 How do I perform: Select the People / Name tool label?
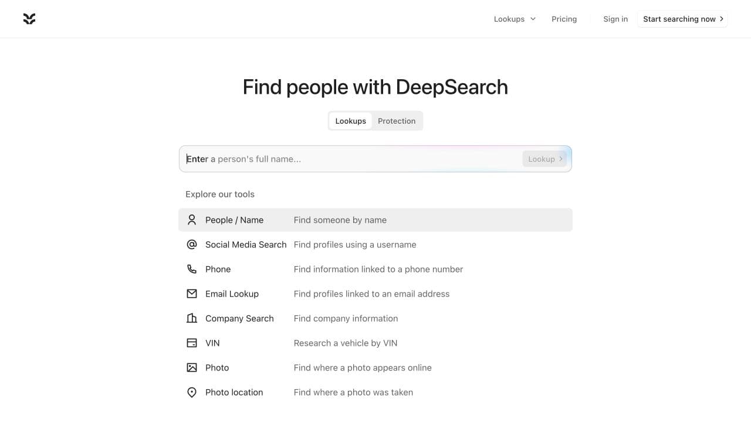[234, 220]
